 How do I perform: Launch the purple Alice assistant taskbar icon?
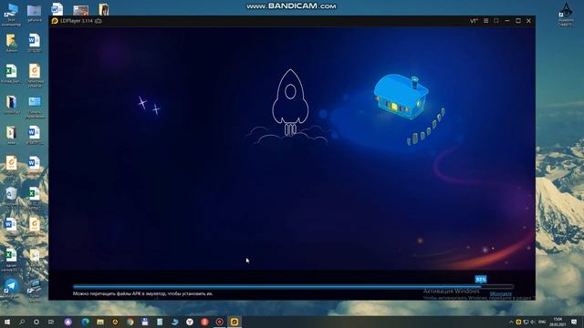[68, 322]
